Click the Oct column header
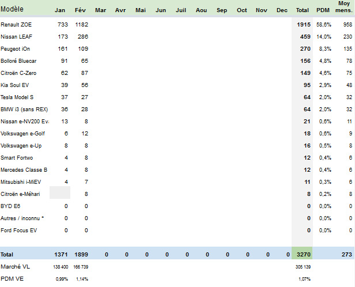This screenshot has height=287, width=355. coord(242,10)
